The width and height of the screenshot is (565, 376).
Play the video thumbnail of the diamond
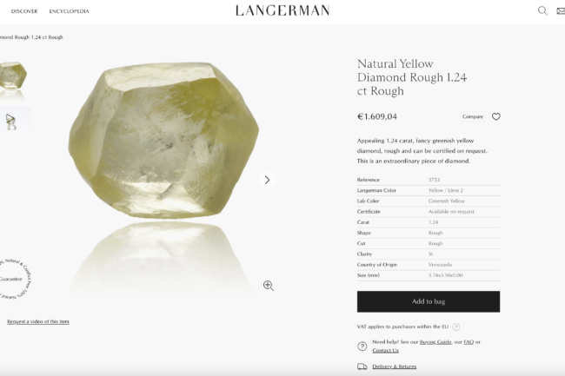(x=10, y=120)
